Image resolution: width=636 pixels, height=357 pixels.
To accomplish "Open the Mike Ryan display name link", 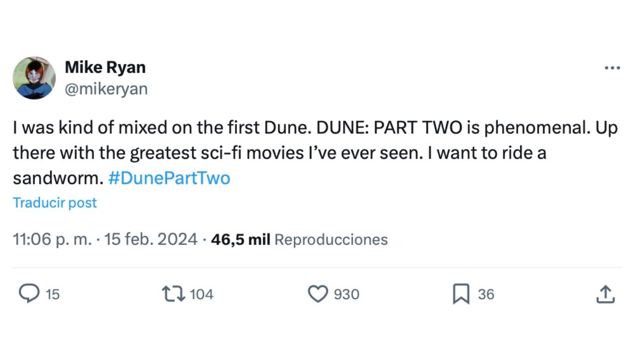I will [x=105, y=67].
